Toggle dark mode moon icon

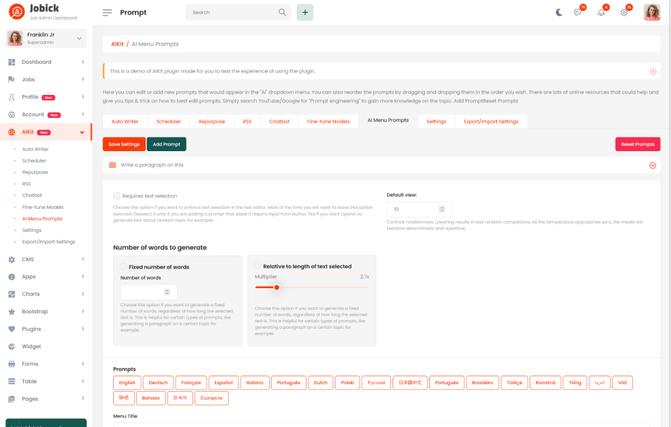(558, 12)
